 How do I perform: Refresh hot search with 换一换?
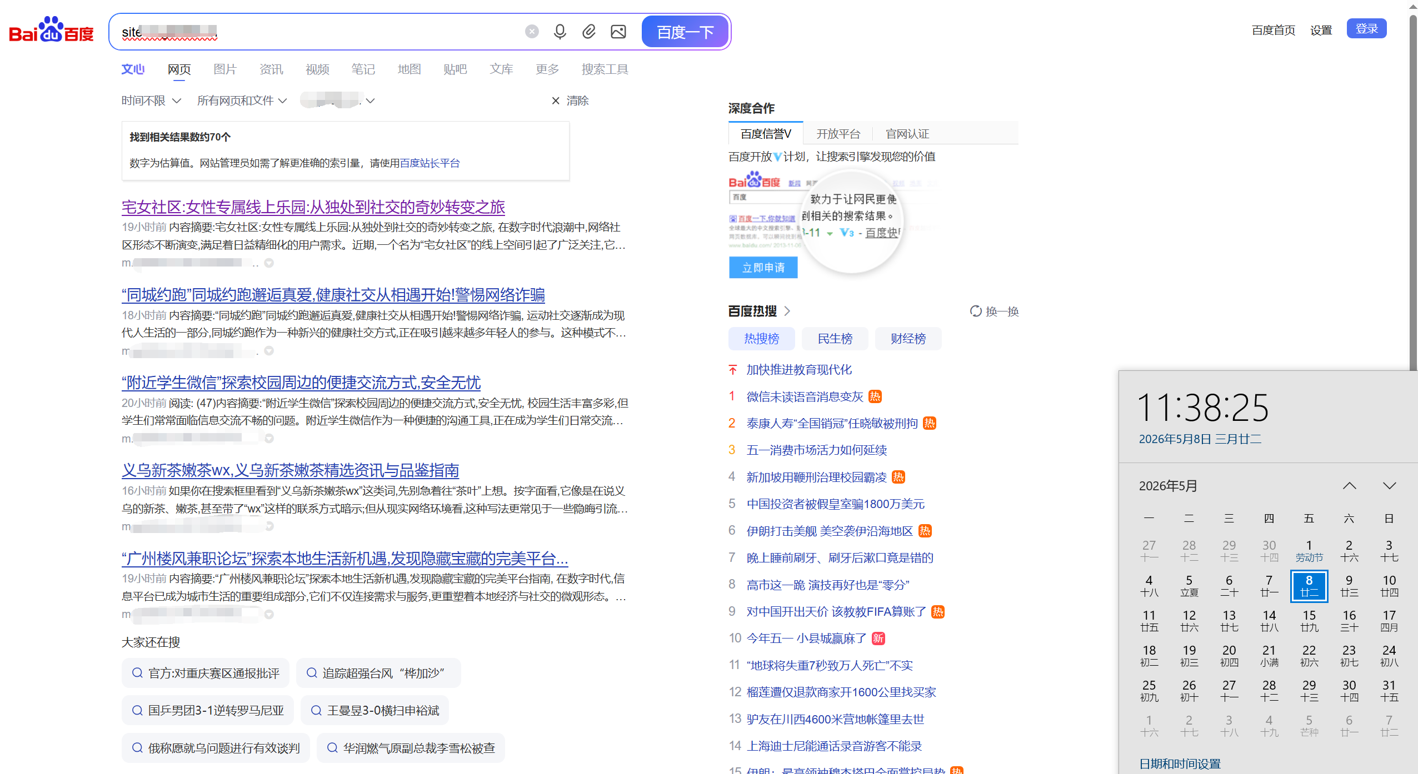point(994,311)
